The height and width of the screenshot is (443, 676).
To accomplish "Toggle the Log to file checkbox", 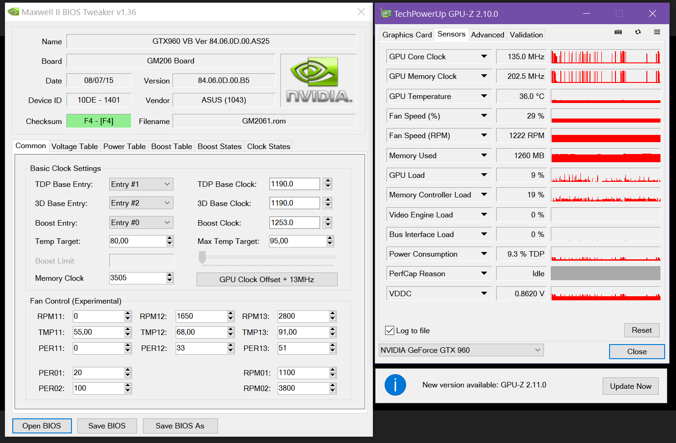I will 390,330.
